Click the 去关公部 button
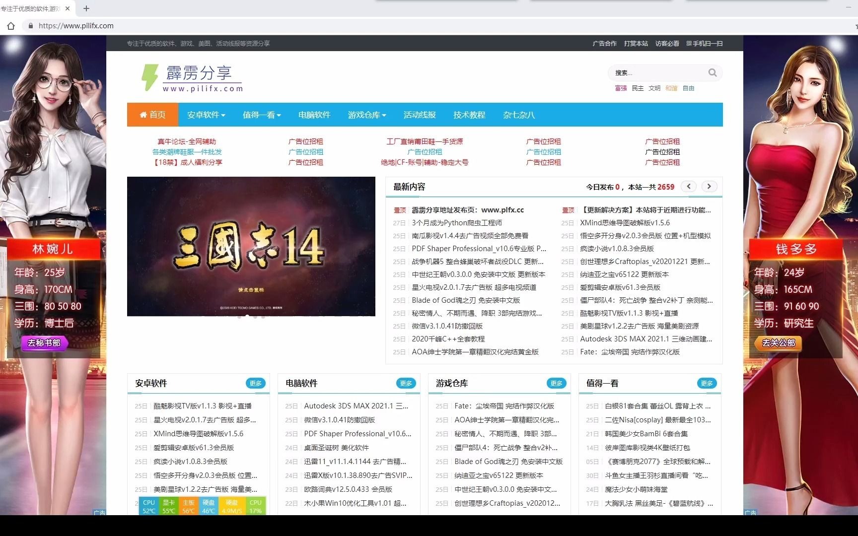 click(x=778, y=343)
